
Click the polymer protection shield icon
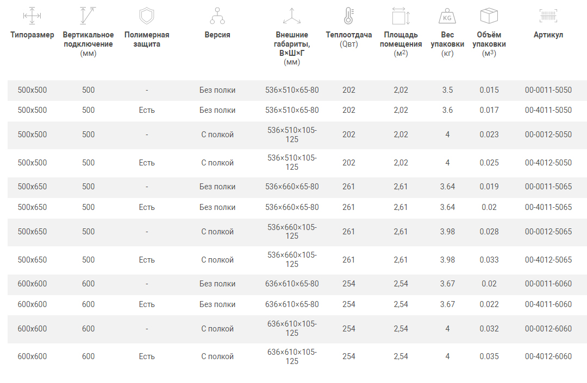pyautogui.click(x=147, y=15)
